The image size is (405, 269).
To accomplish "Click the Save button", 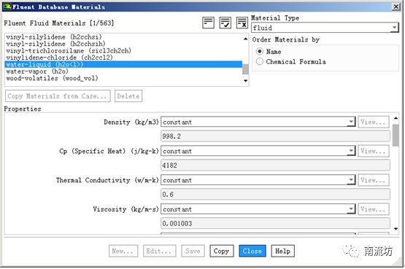I will pos(193,251).
